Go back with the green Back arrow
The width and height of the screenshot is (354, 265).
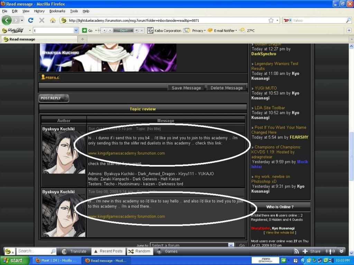[7, 20]
